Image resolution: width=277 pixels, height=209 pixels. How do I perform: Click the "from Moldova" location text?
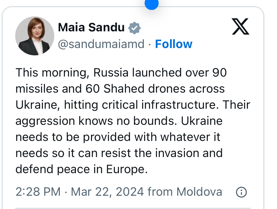click(x=185, y=192)
